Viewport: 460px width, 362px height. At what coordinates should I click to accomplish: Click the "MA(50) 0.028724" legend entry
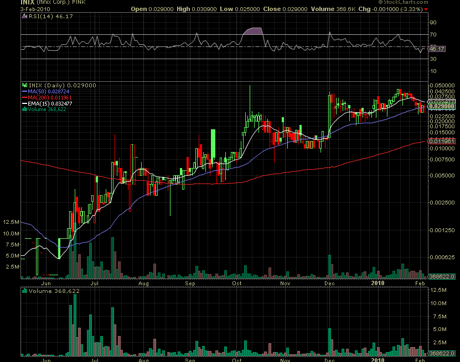pos(48,91)
